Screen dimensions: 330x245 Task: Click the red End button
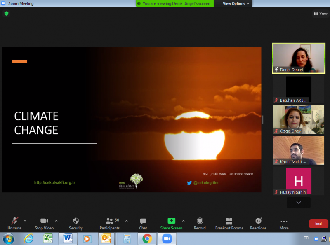pyautogui.click(x=318, y=224)
